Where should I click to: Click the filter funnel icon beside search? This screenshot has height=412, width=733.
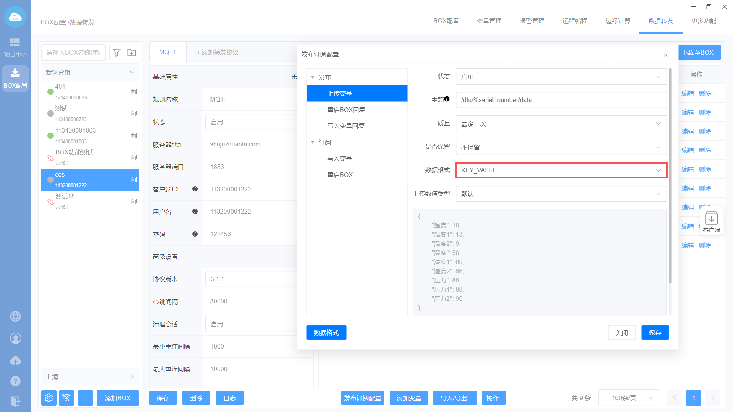pos(117,53)
